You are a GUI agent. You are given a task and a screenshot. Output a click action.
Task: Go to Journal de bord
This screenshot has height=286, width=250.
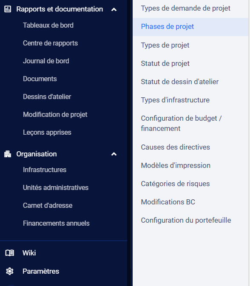46,61
